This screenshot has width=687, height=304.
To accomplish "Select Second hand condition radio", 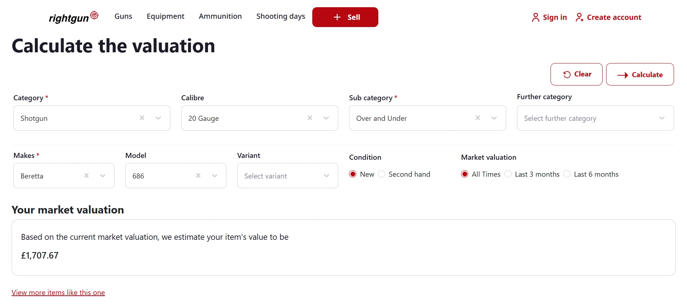I will tap(382, 174).
